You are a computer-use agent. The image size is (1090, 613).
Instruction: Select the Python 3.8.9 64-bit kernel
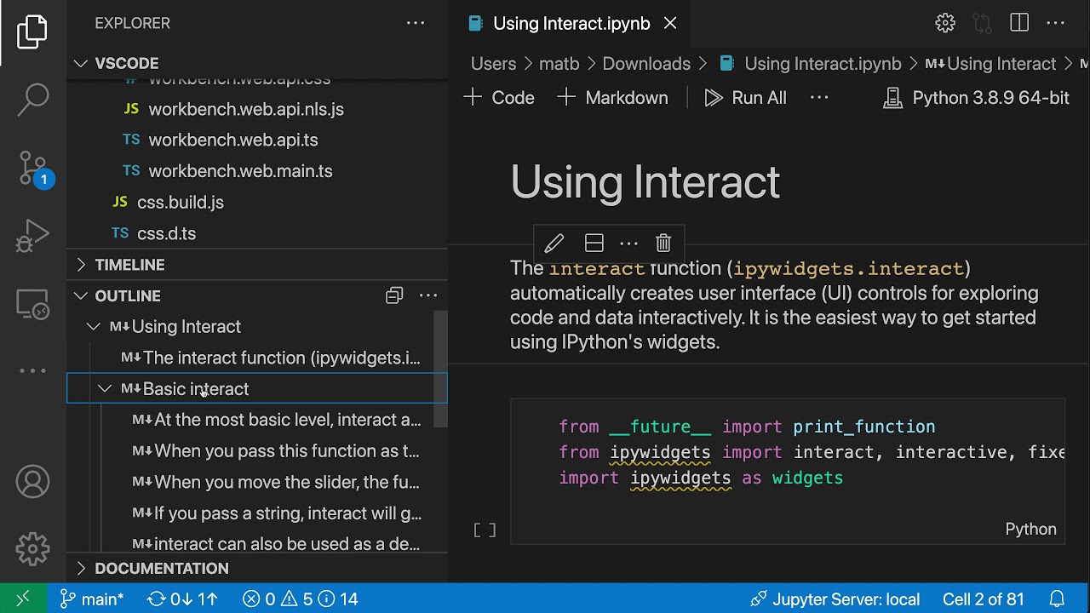976,98
